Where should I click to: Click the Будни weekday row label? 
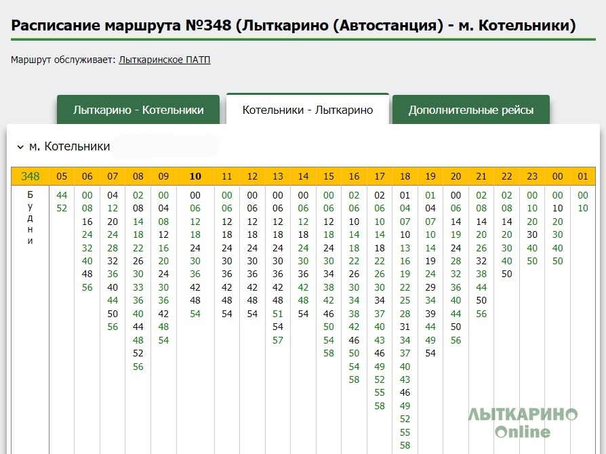(30, 218)
